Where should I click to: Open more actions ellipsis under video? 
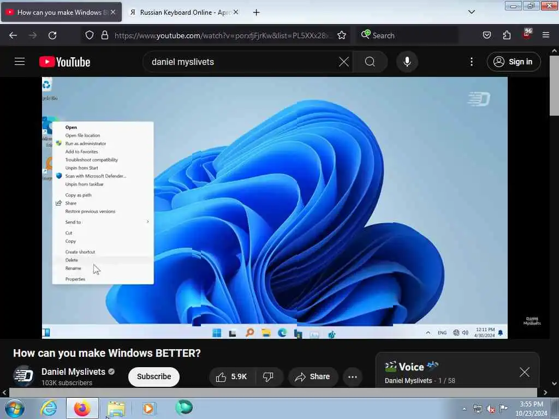[x=352, y=376]
